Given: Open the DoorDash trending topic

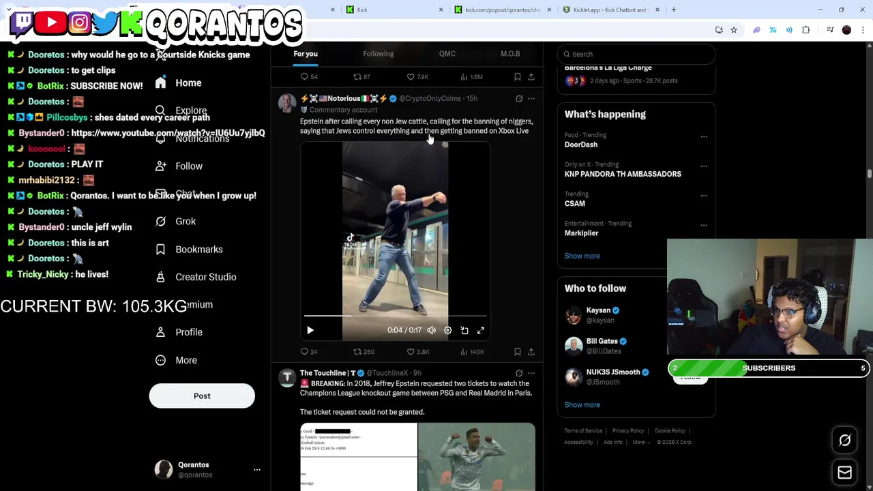Looking at the screenshot, I should tap(581, 145).
